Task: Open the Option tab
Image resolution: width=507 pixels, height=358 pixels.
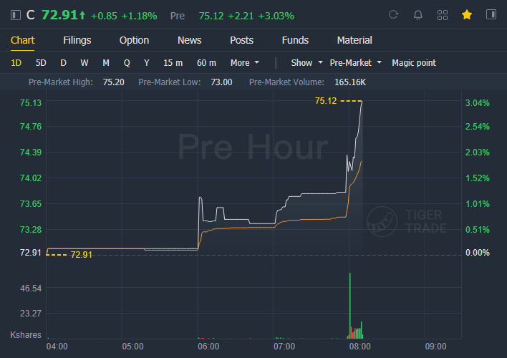Action: pos(134,40)
